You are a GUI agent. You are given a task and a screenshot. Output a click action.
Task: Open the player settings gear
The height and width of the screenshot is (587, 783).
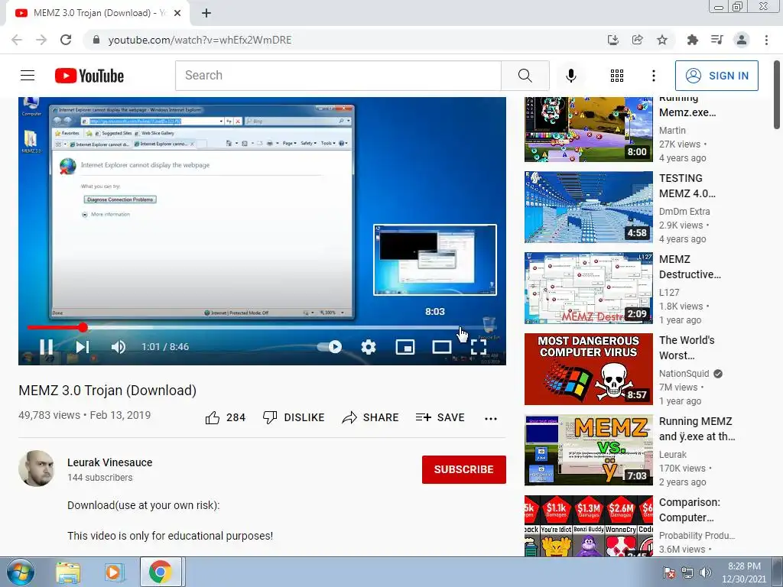369,346
